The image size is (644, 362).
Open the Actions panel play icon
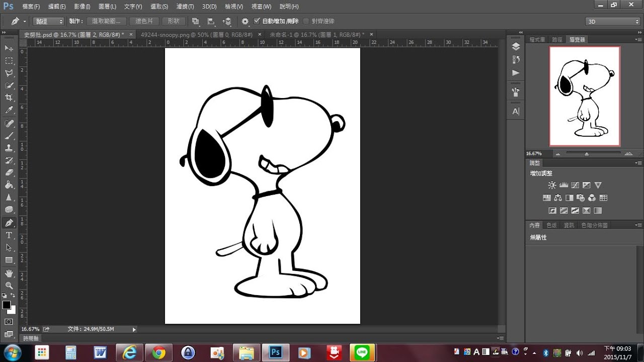coord(516,73)
